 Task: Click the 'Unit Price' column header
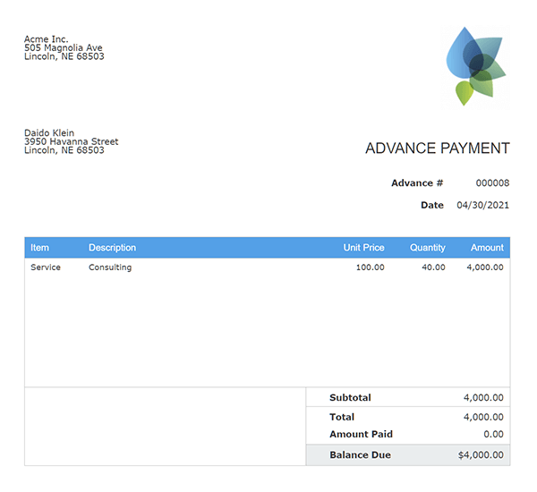[363, 248]
